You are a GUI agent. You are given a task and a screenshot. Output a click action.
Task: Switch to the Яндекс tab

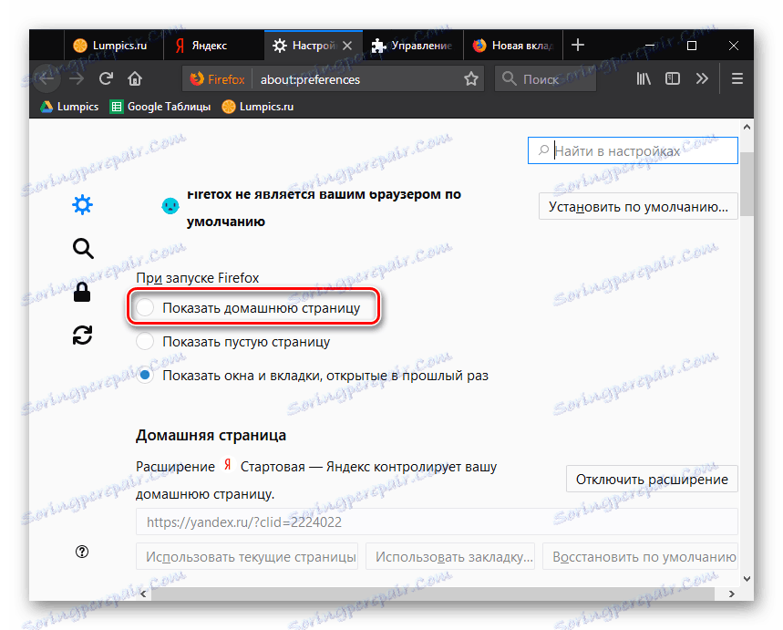pyautogui.click(x=213, y=46)
